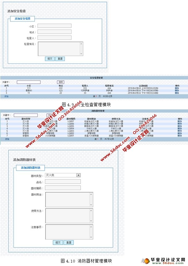Click 关键字 input in 消防器材管理 table

tap(26, 115)
